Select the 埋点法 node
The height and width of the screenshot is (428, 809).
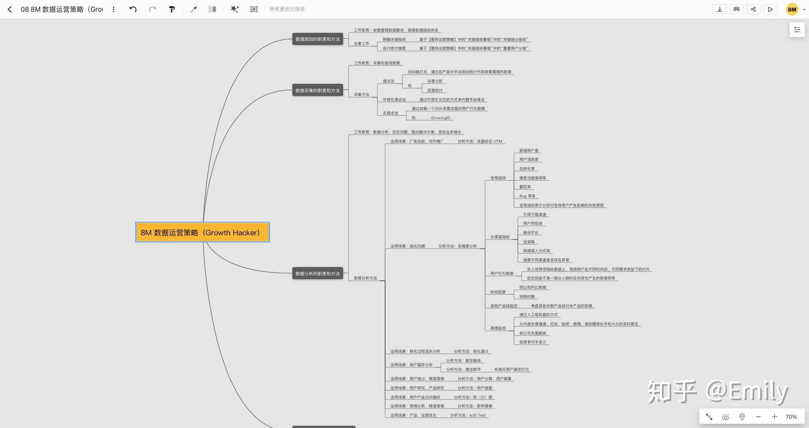pyautogui.click(x=388, y=81)
